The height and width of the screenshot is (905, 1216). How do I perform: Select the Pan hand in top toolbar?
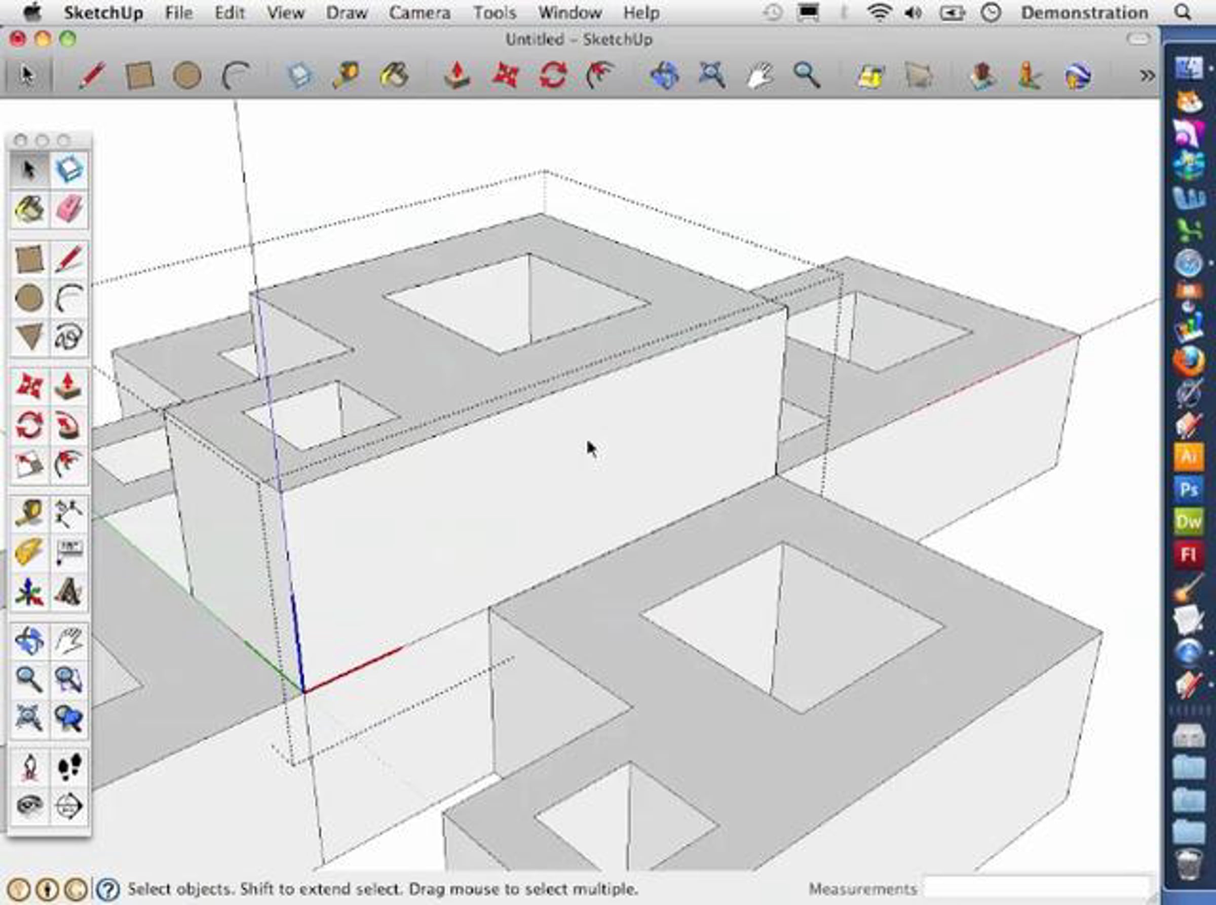tap(760, 75)
